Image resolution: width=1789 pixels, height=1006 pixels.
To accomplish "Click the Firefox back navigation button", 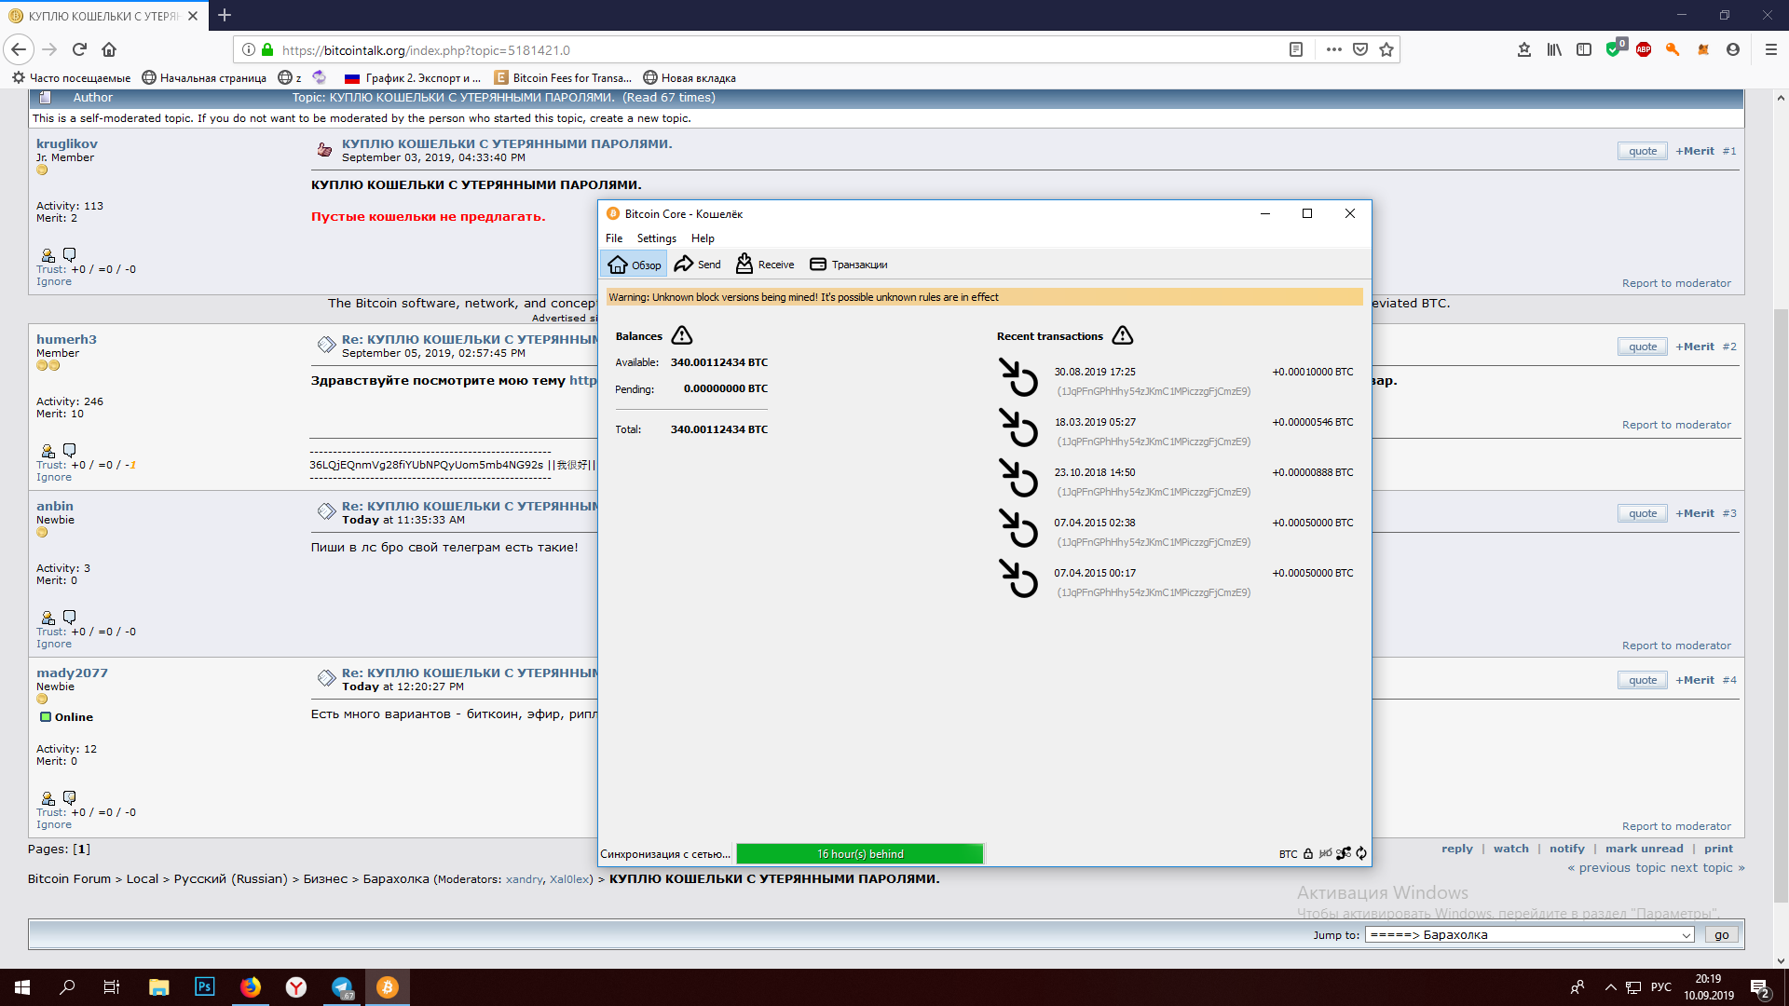I will [19, 49].
